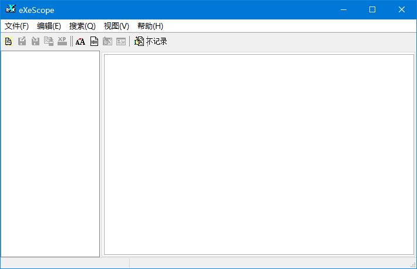
Task: Click the Open file toolbar icon
Action: (x=8, y=41)
